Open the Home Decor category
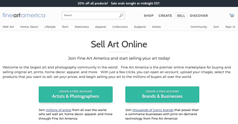 point(29,27)
